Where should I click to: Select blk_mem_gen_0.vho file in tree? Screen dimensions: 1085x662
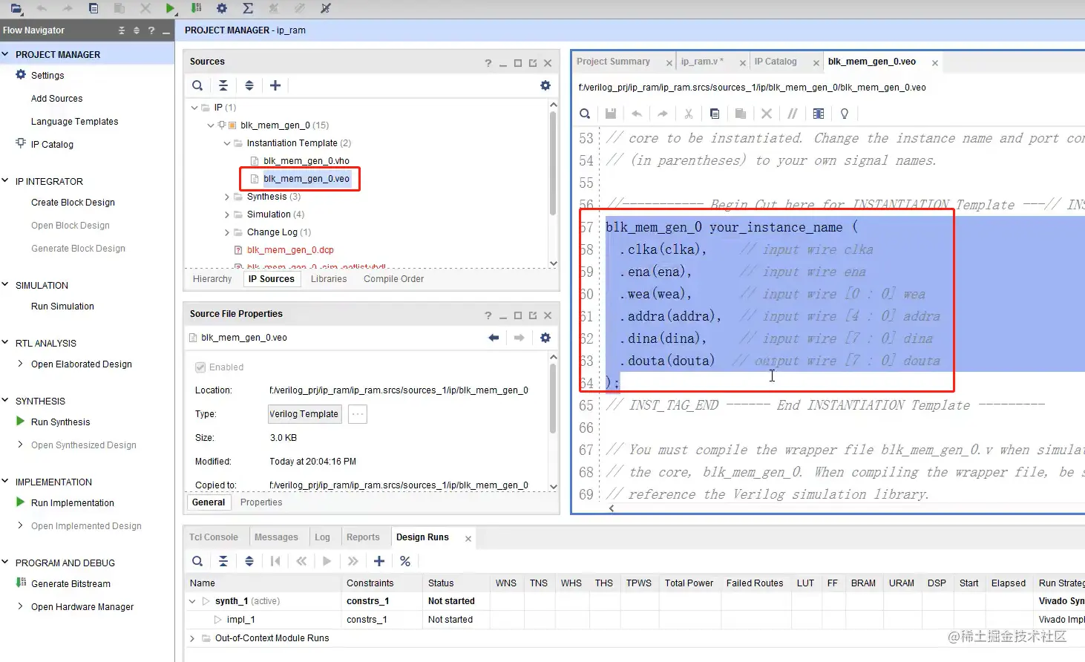pos(307,161)
